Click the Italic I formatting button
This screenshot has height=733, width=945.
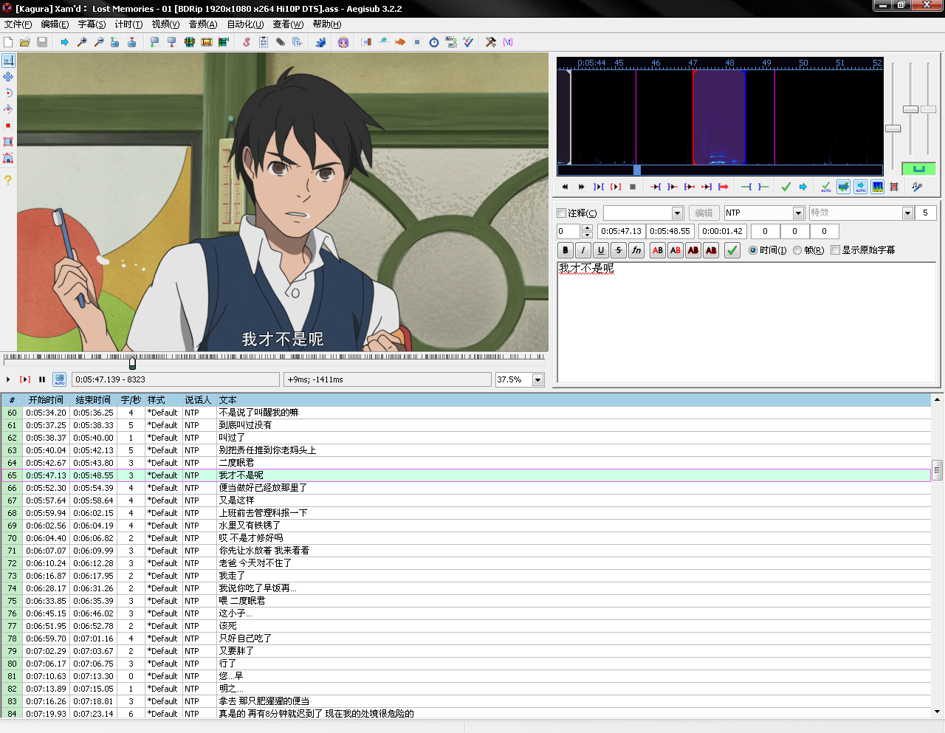coord(583,250)
